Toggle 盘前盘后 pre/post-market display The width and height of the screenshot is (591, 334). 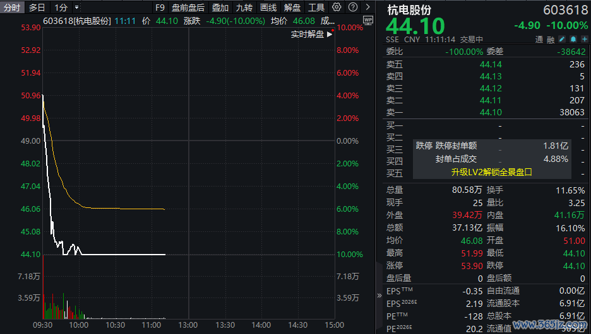click(x=188, y=7)
